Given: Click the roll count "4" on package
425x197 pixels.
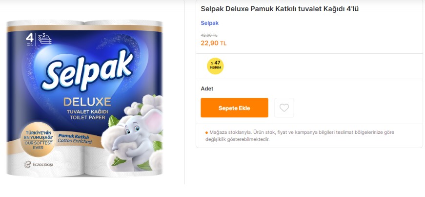Looking at the screenshot, I should click(x=29, y=37).
